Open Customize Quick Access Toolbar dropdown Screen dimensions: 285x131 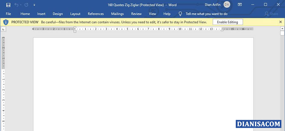tap(34, 5)
